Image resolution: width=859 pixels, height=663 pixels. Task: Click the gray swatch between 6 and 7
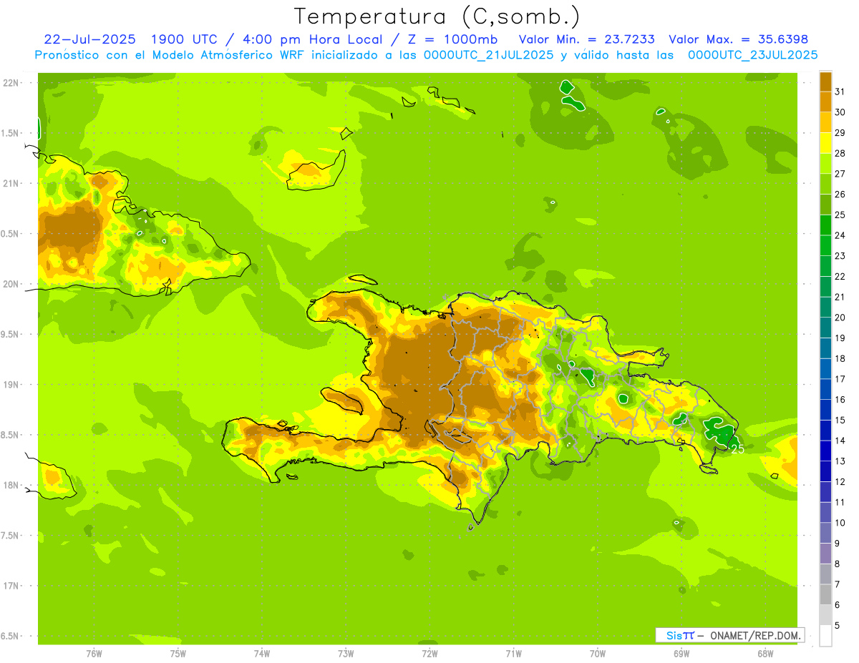(826, 595)
